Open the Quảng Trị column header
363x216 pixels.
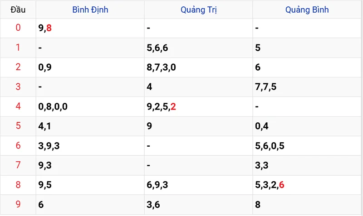pos(198,10)
